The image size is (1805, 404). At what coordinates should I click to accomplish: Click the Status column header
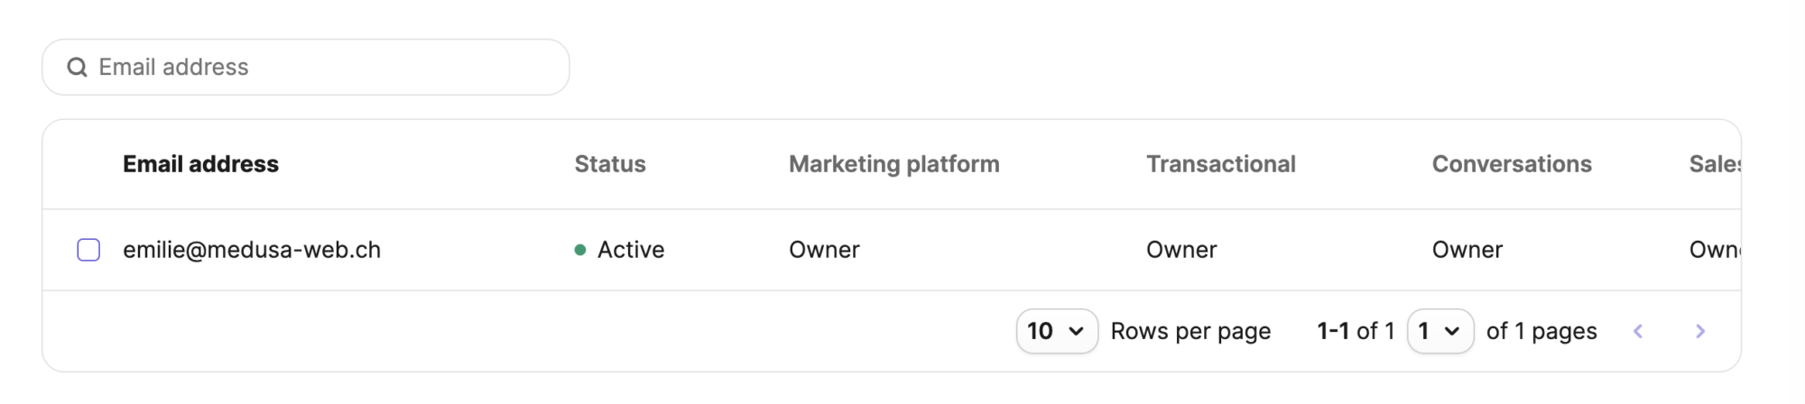610,164
